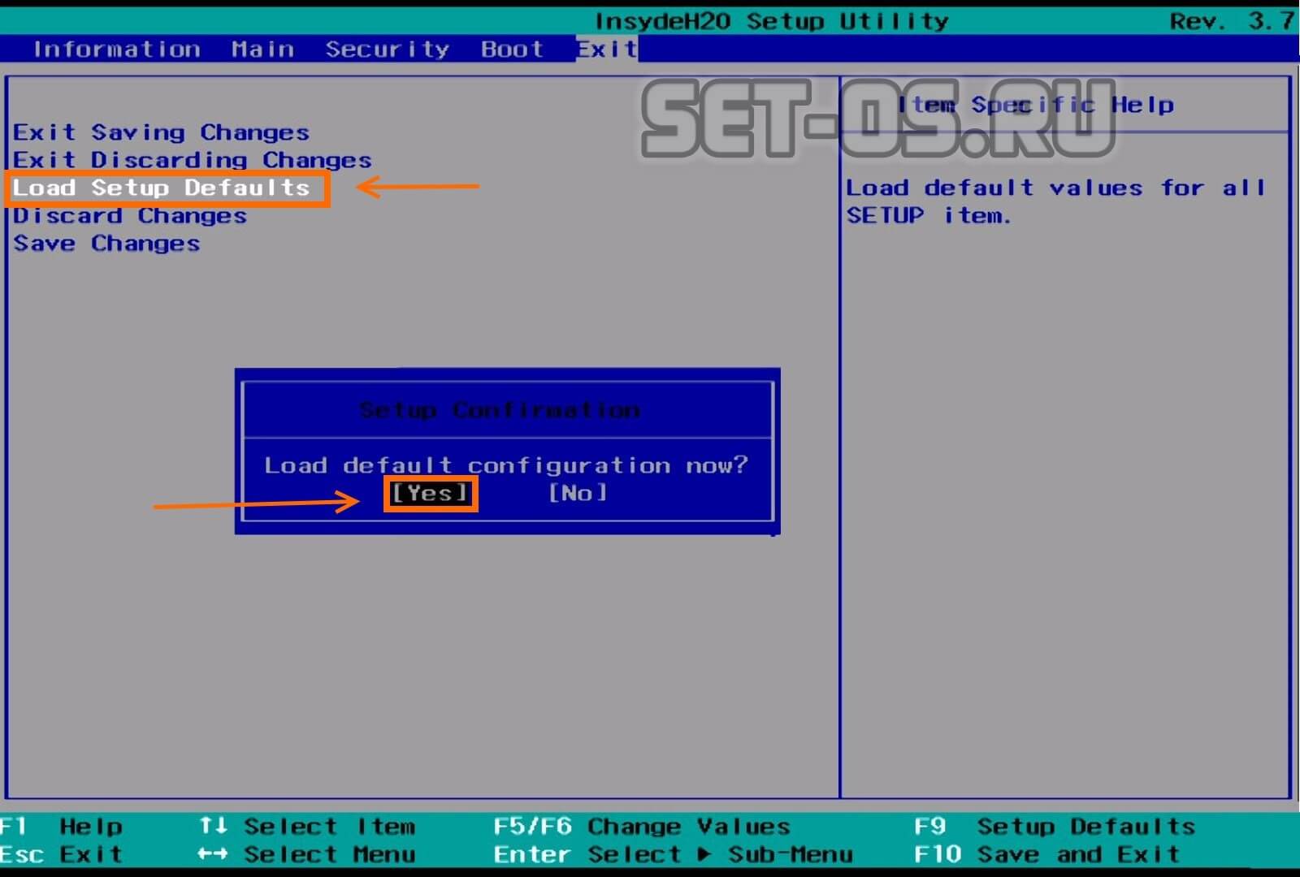The image size is (1300, 877).
Task: Click the Select Item arrows hint
Action: click(307, 827)
